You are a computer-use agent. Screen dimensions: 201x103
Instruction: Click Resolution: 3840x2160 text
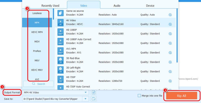click(x=111, y=24)
